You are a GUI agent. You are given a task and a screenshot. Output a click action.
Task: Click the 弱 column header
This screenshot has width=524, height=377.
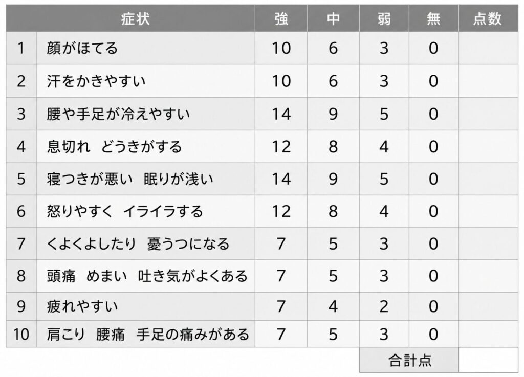coord(384,19)
